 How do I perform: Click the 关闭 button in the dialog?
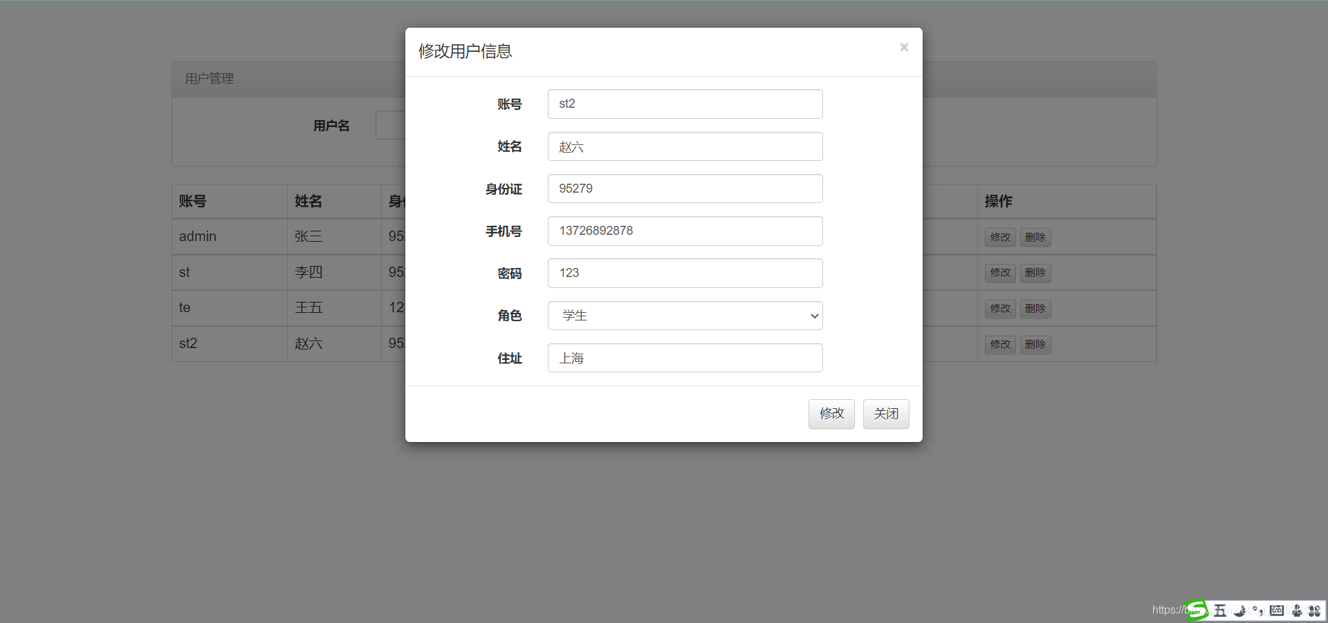tap(885, 414)
